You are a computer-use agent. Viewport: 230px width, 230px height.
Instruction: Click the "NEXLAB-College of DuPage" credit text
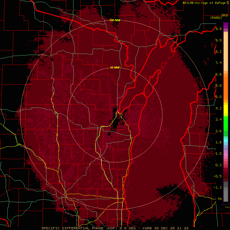pyautogui.click(x=204, y=3)
